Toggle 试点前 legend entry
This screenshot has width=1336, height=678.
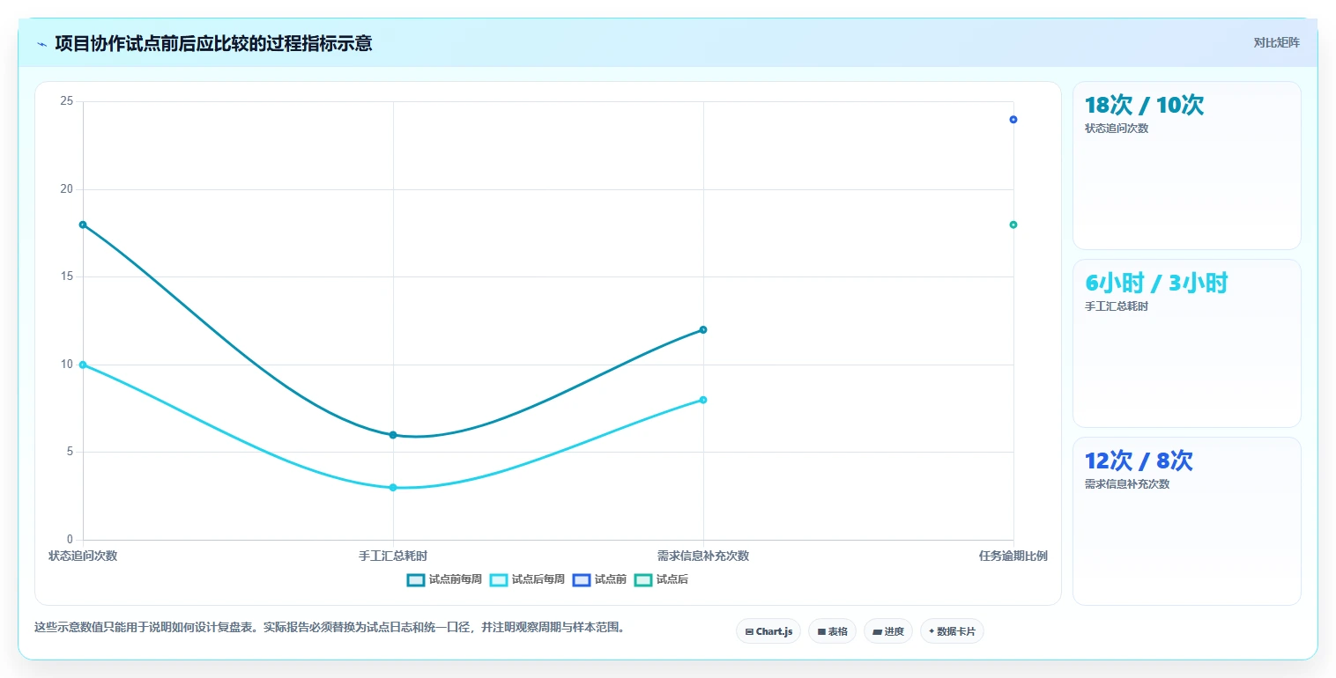pyautogui.click(x=599, y=579)
